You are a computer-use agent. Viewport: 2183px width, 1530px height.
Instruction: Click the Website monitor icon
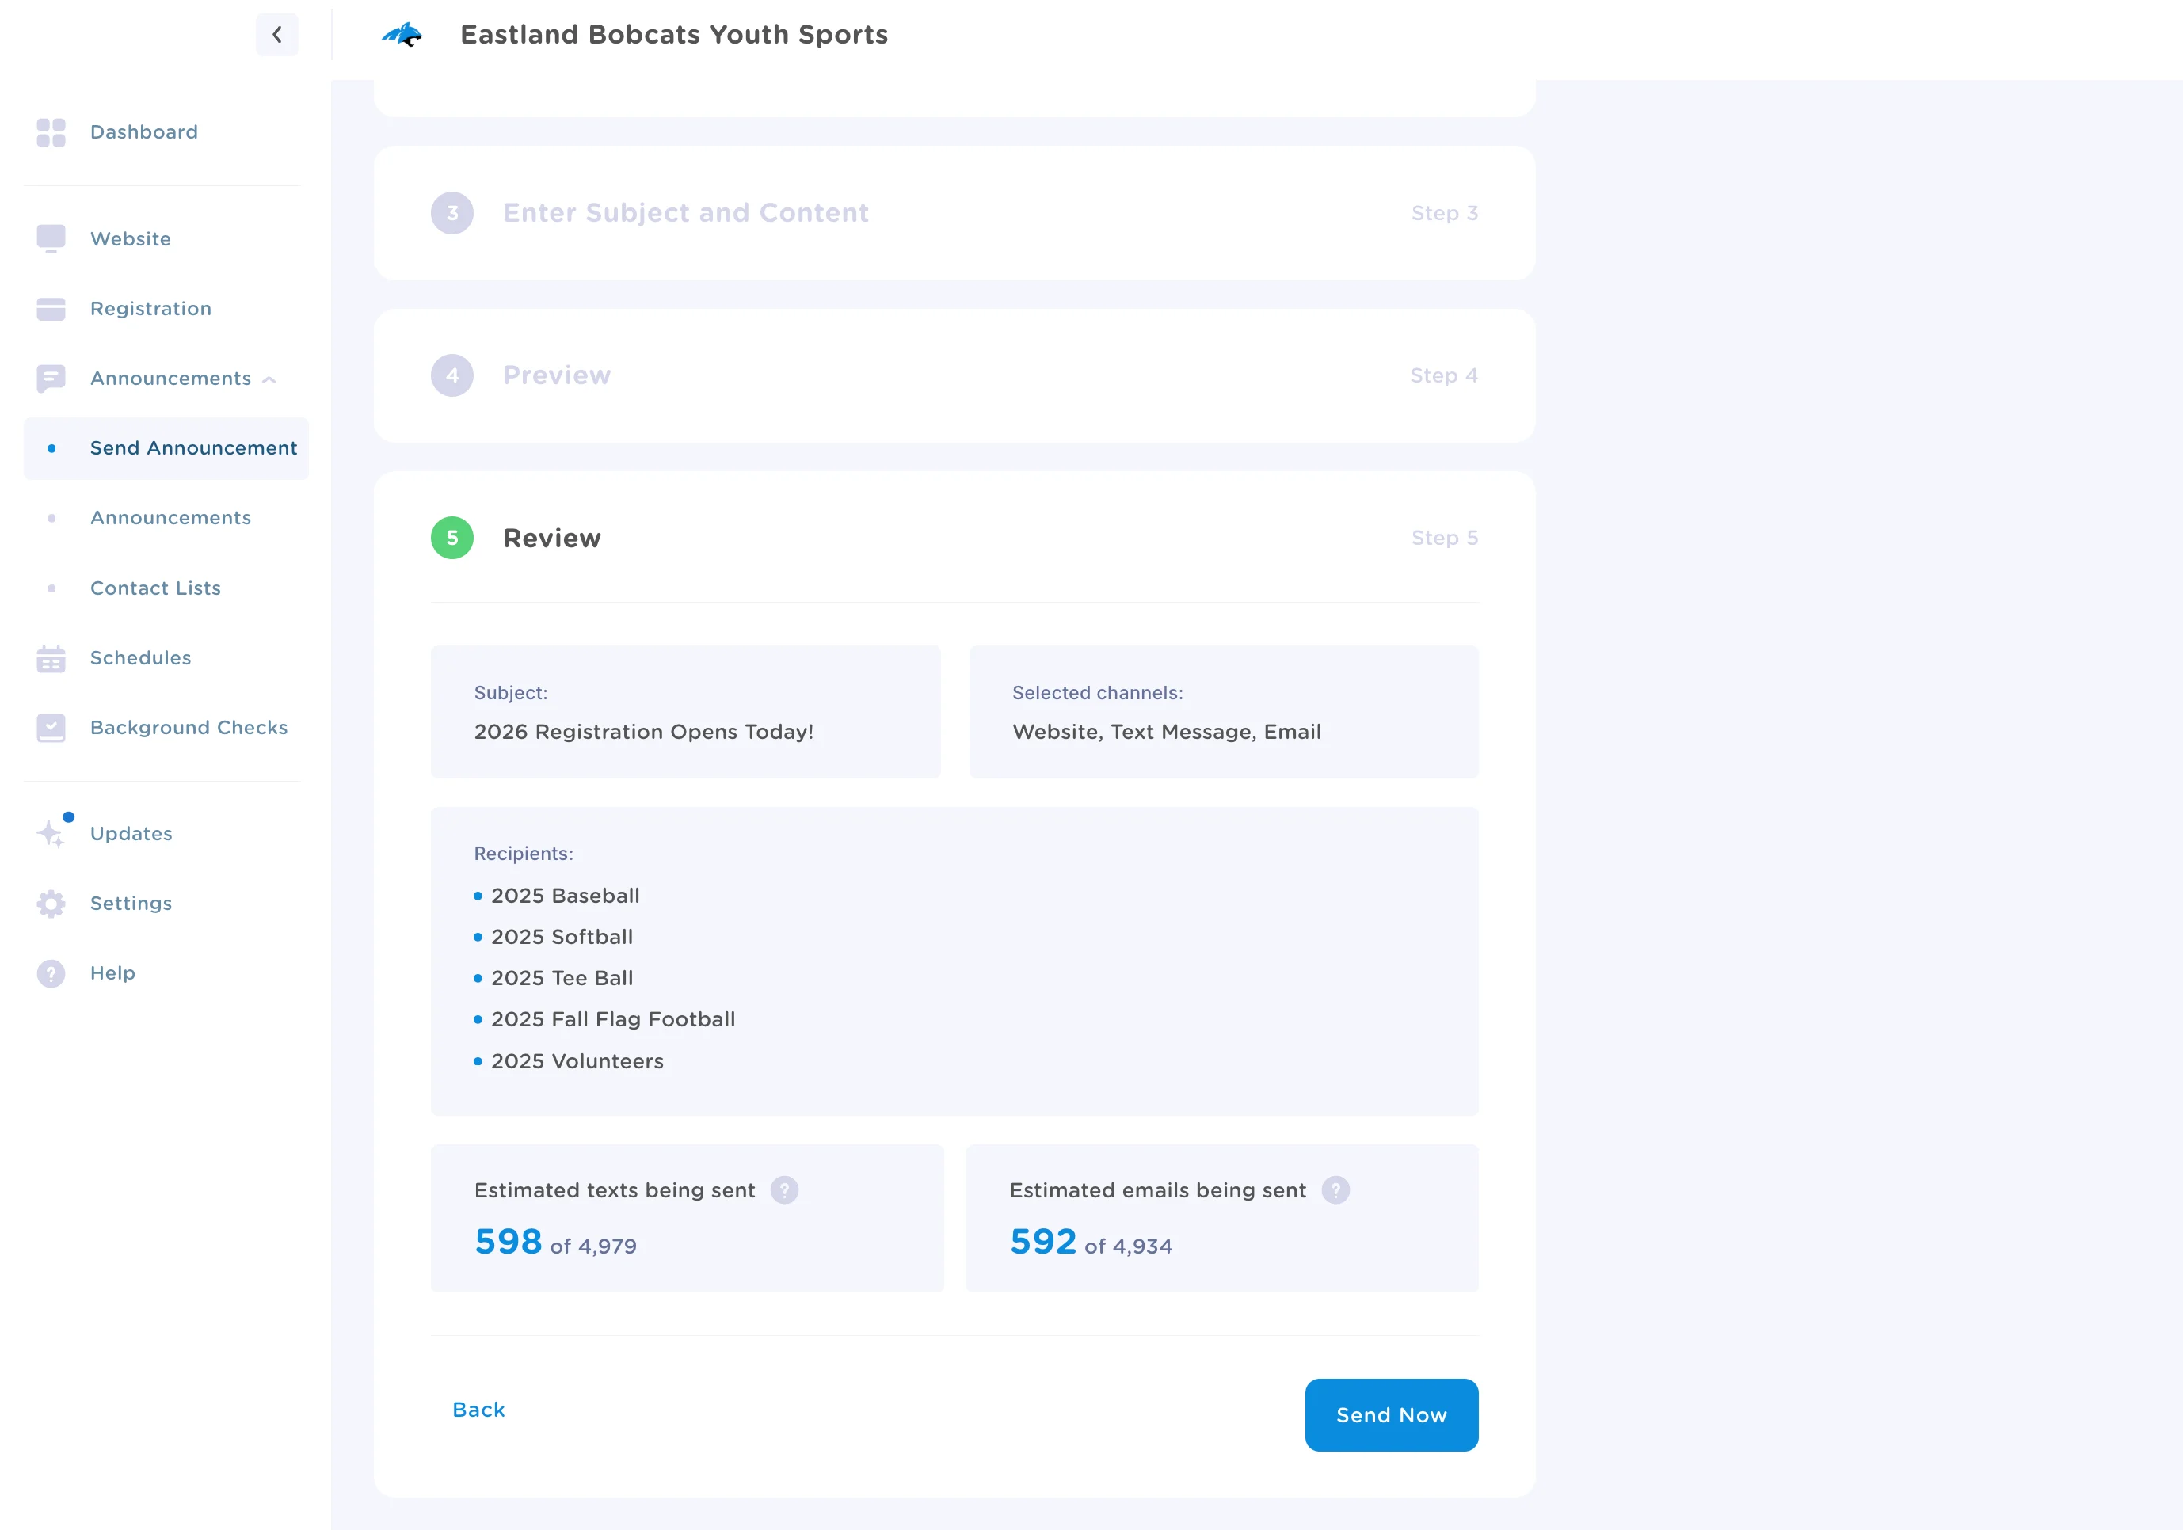point(51,238)
